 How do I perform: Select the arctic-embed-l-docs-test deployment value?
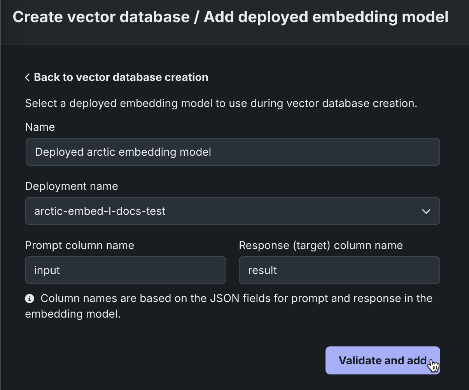point(100,211)
